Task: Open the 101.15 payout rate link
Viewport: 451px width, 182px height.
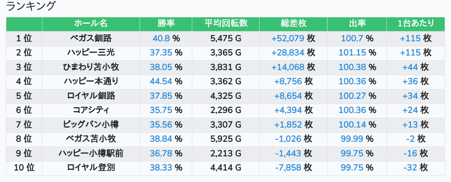Action: click(x=352, y=52)
